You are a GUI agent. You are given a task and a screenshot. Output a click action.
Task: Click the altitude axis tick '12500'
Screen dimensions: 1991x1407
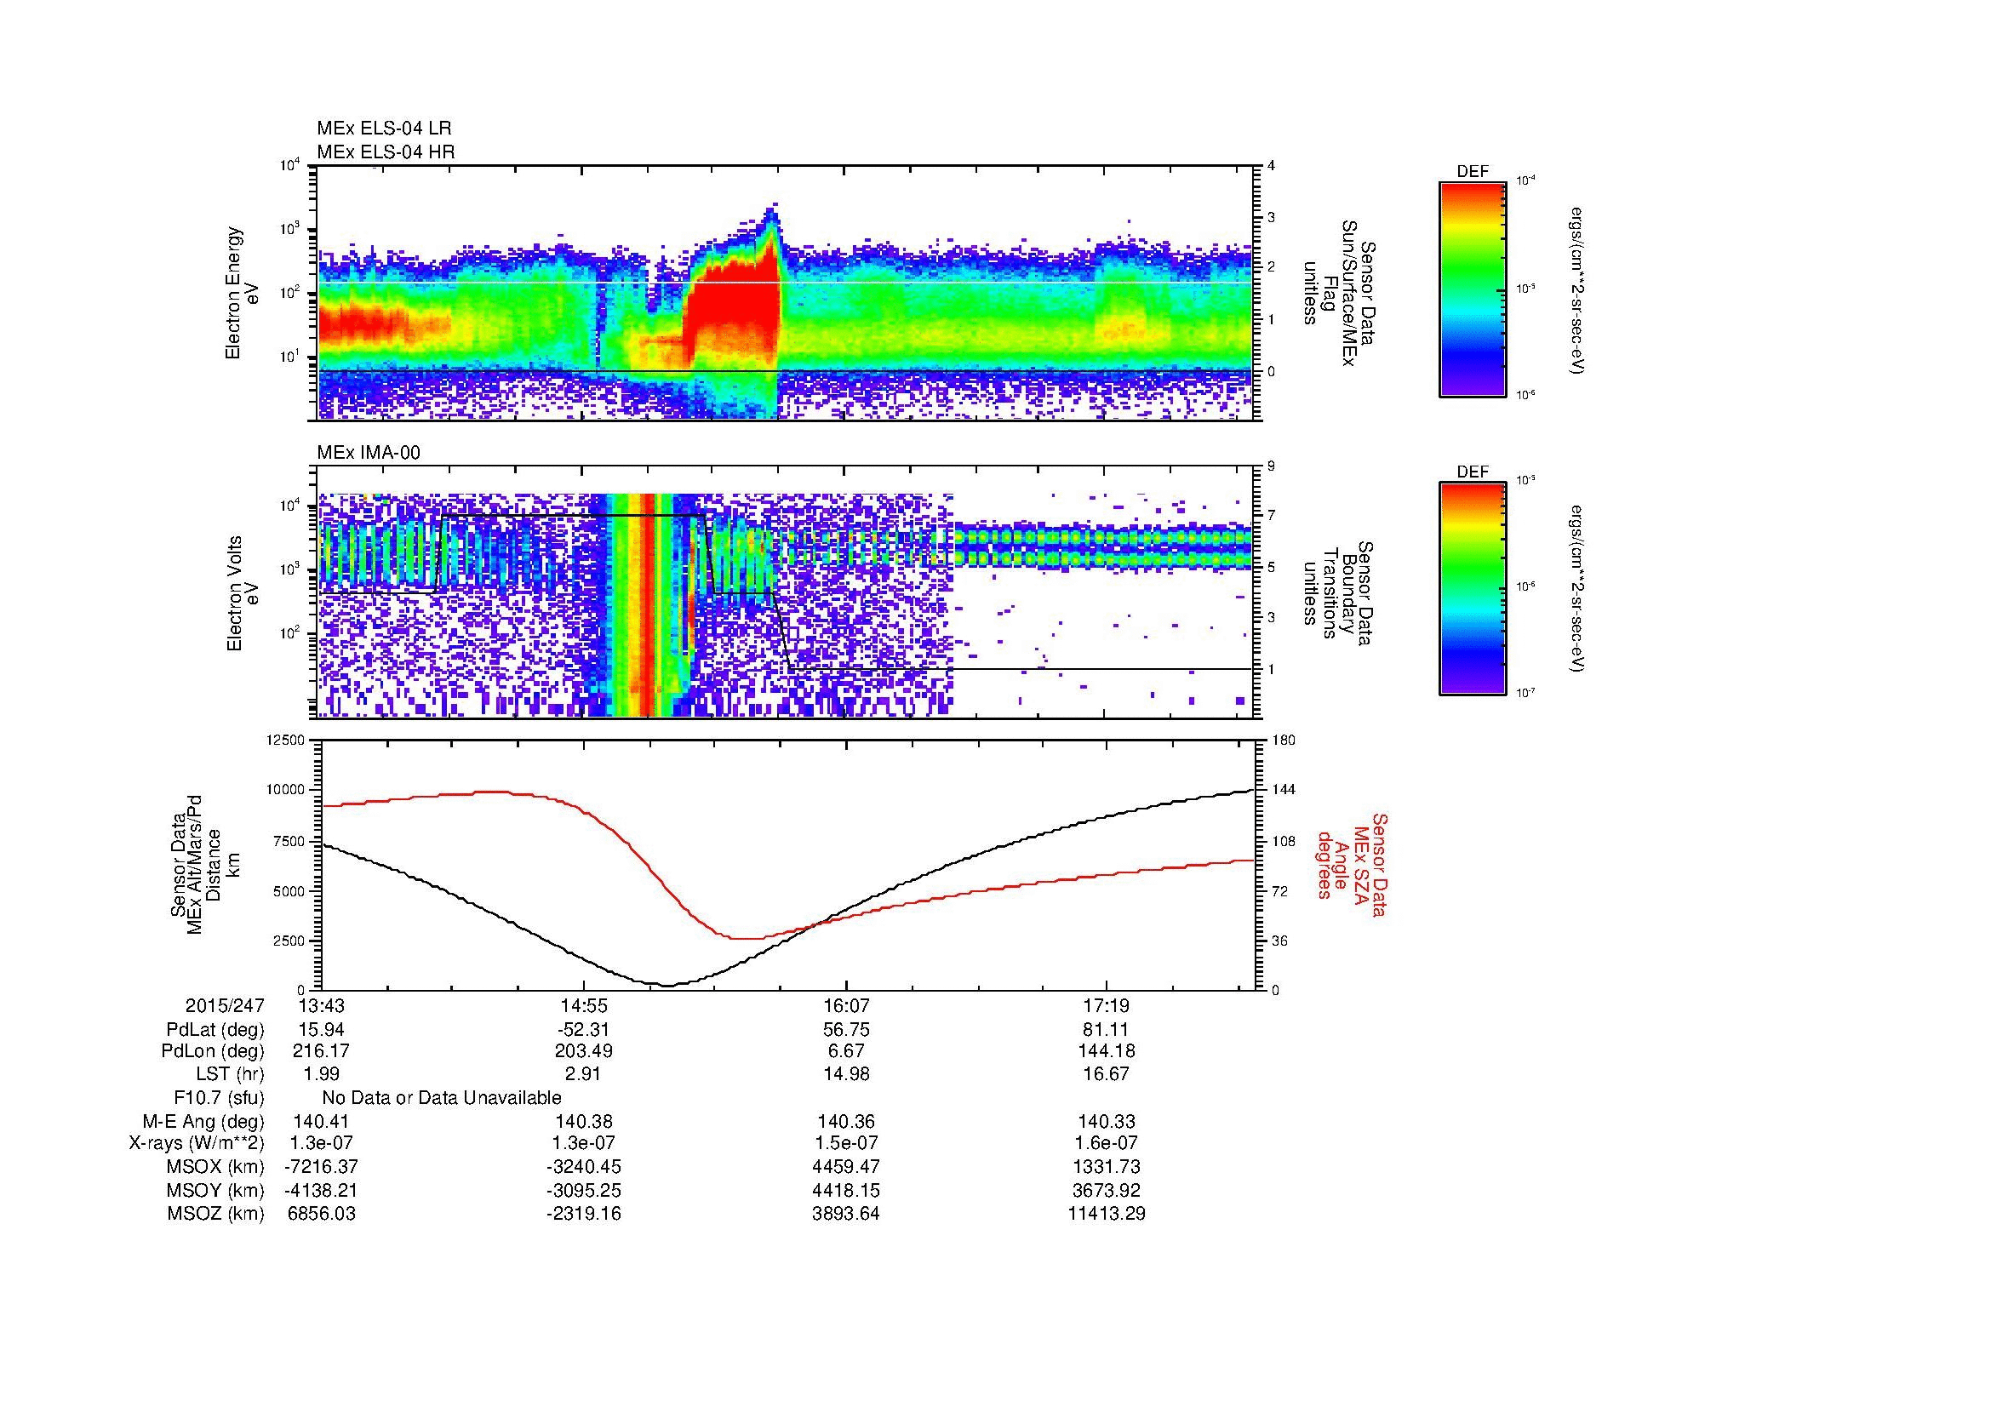(x=286, y=740)
